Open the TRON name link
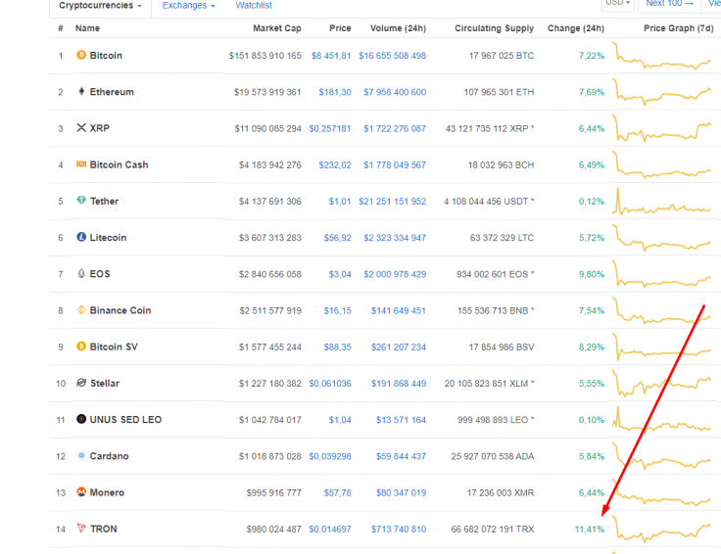The width and height of the screenshot is (721, 554). 104,529
